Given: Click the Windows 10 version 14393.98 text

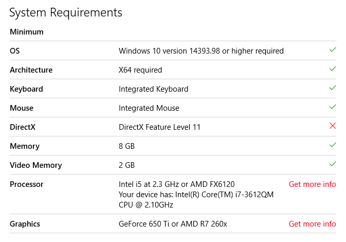Looking at the screenshot, I should 201,51.
